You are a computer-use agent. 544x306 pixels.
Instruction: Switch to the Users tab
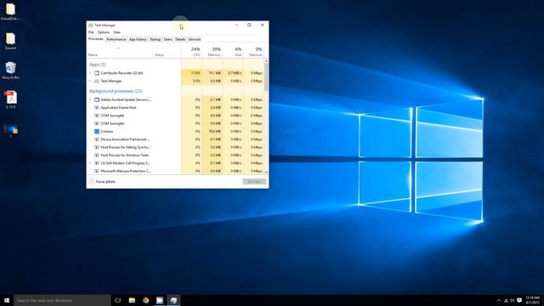tap(168, 39)
